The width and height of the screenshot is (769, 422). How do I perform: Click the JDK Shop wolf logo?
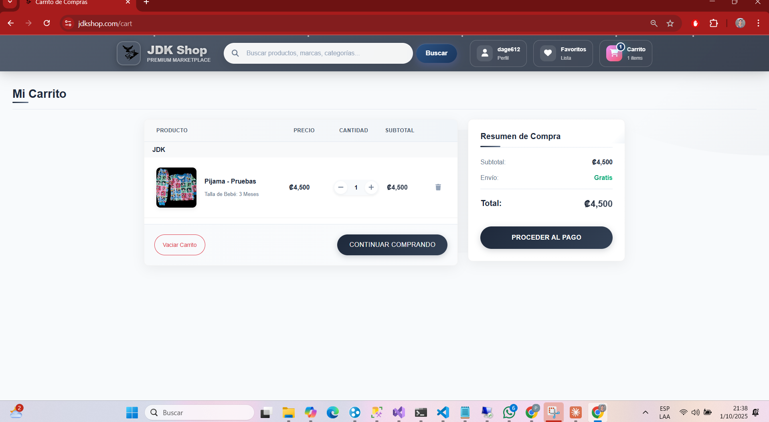(129, 53)
